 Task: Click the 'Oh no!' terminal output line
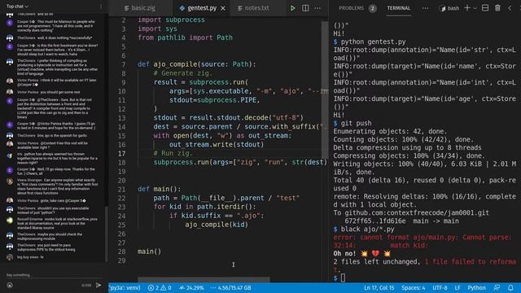tap(361, 254)
